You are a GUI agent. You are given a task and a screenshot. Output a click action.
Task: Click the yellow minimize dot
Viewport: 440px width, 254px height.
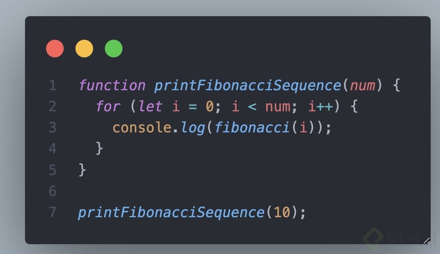pos(84,49)
